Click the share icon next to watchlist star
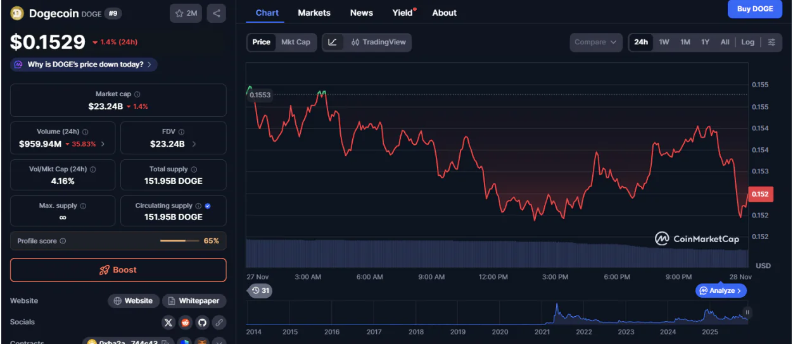The image size is (793, 344). [216, 13]
